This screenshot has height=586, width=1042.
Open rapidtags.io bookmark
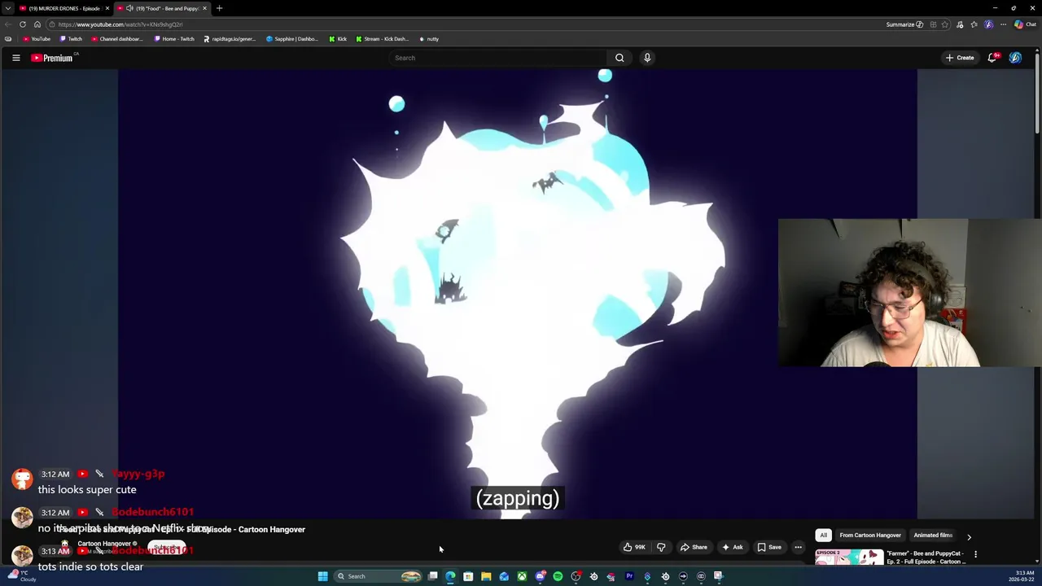(230, 39)
